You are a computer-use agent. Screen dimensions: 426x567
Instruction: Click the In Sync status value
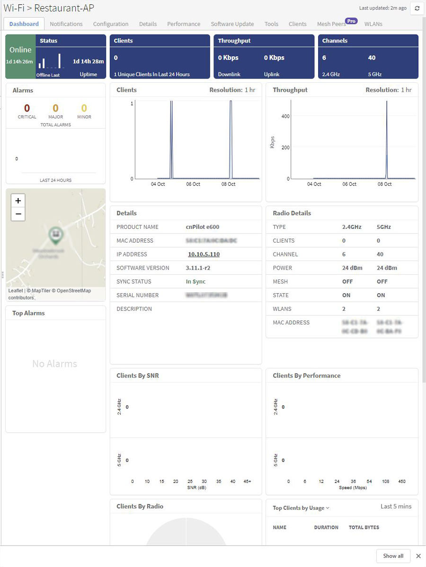(x=195, y=282)
